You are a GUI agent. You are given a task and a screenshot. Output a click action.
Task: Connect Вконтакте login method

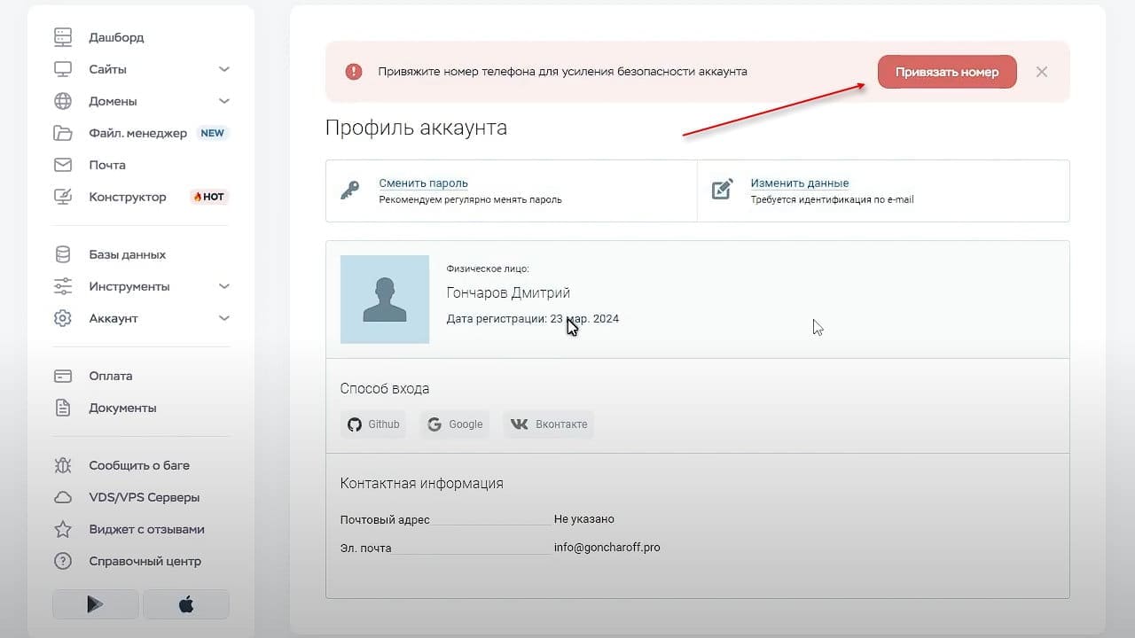pyautogui.click(x=549, y=424)
